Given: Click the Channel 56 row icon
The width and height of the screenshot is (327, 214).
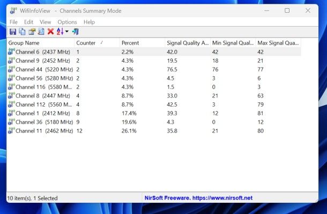Looking at the screenshot, I should 11,78.
